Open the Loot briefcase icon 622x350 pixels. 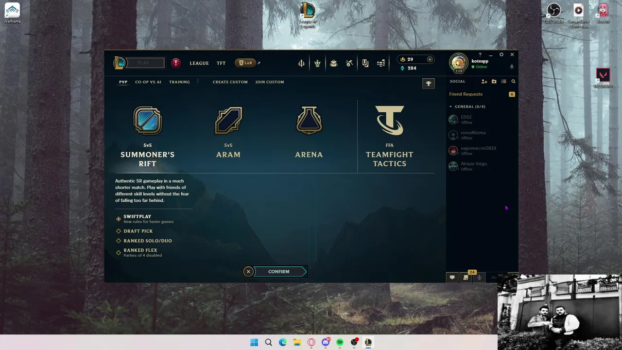point(333,63)
